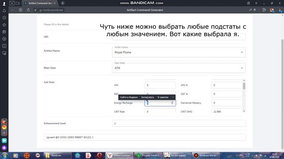Expand the selection popup chevron
This screenshot has width=284, height=159.
173,97
